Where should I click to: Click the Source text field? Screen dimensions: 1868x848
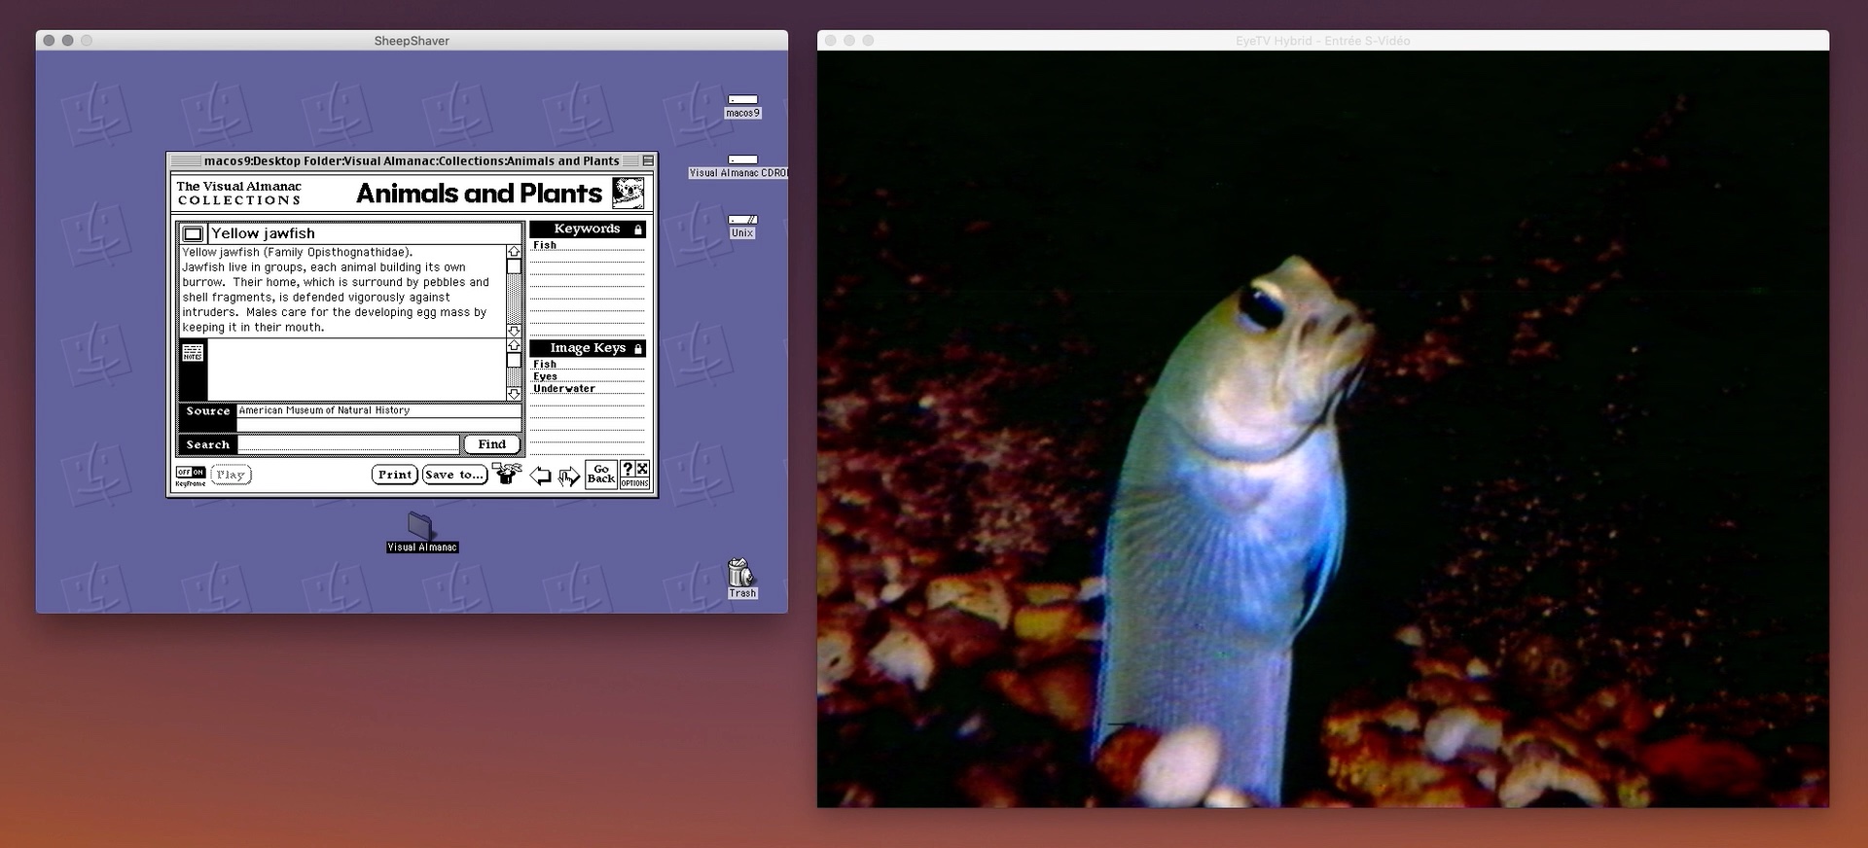379,411
